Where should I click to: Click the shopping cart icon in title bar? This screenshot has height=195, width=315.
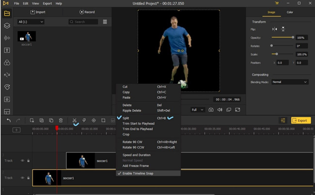coord(277,3)
